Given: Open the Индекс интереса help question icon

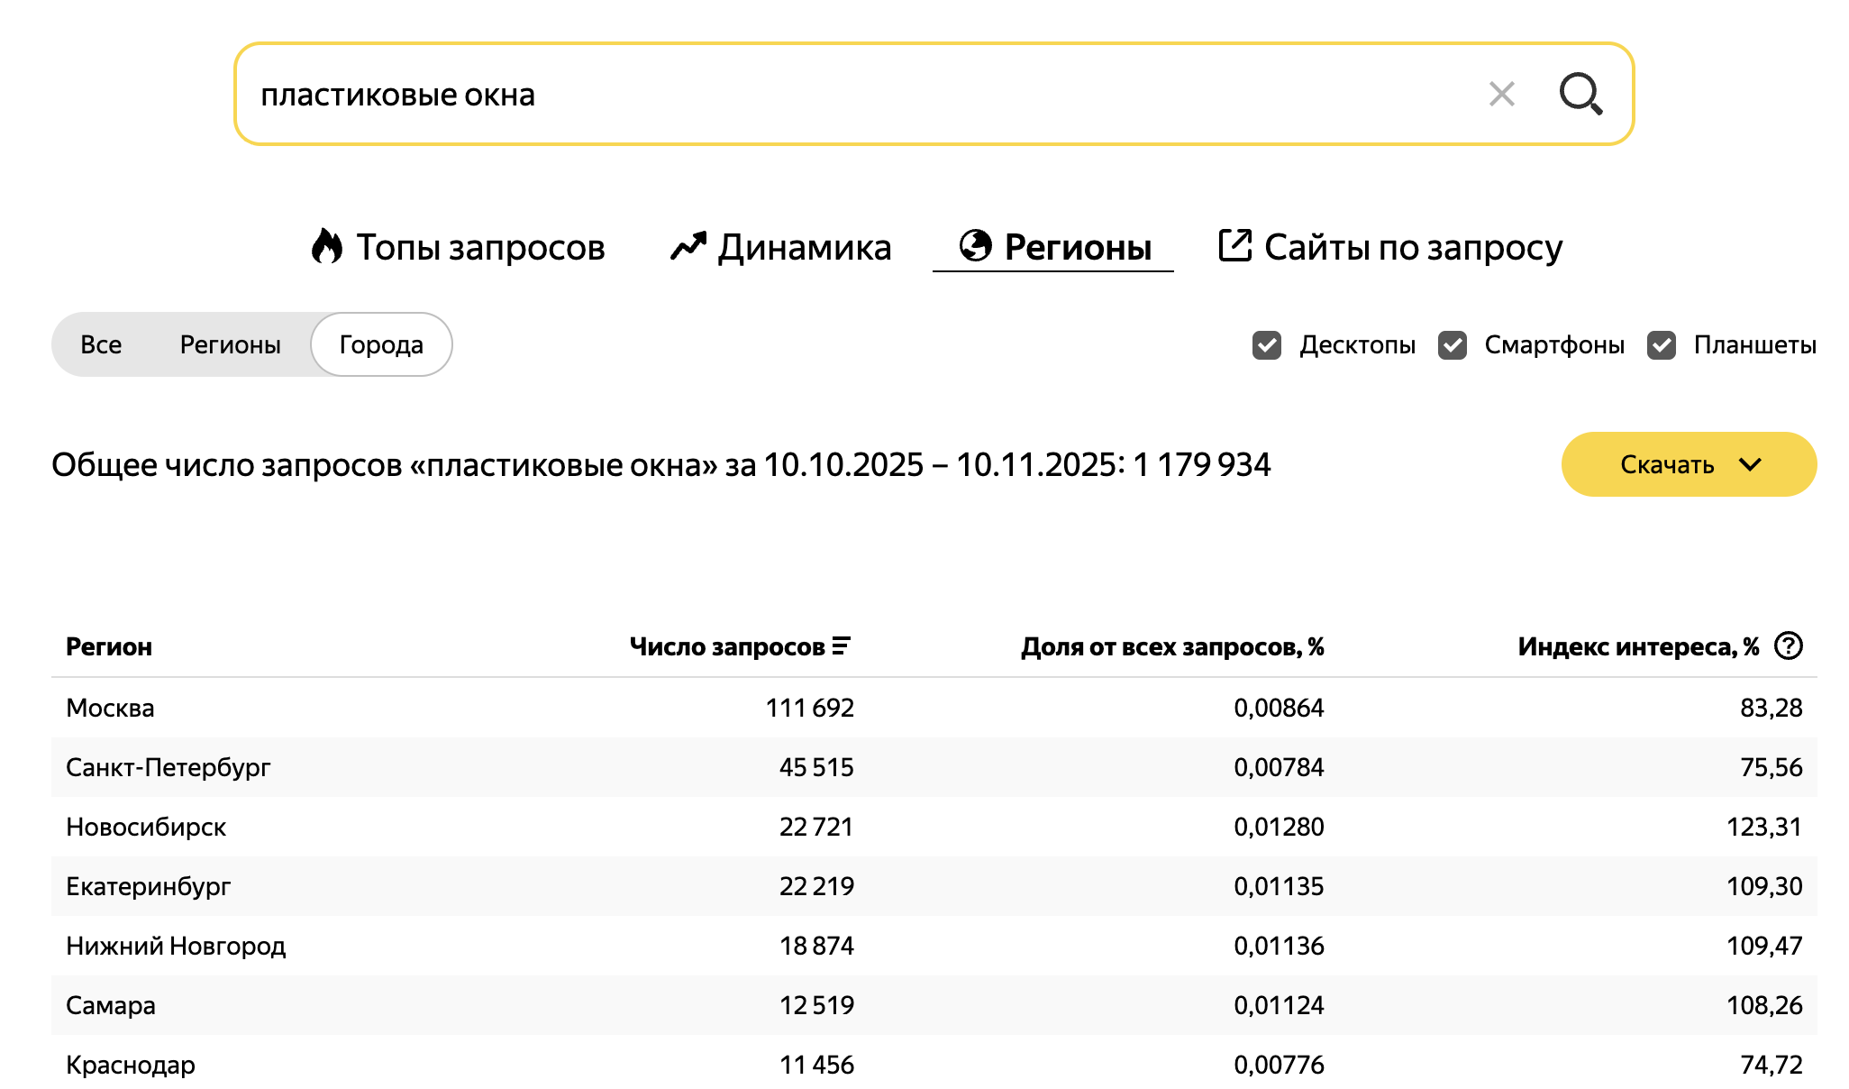Looking at the screenshot, I should [1788, 645].
